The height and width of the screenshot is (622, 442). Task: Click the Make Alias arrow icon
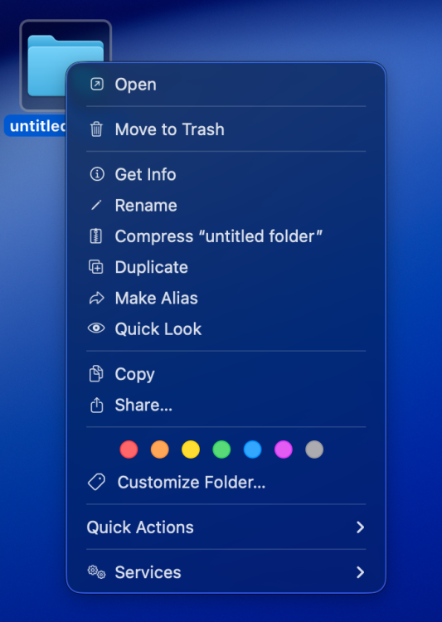(96, 298)
